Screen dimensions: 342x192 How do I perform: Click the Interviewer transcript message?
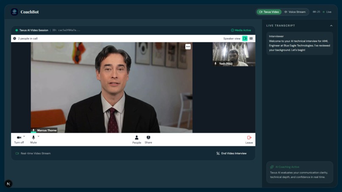point(300,43)
